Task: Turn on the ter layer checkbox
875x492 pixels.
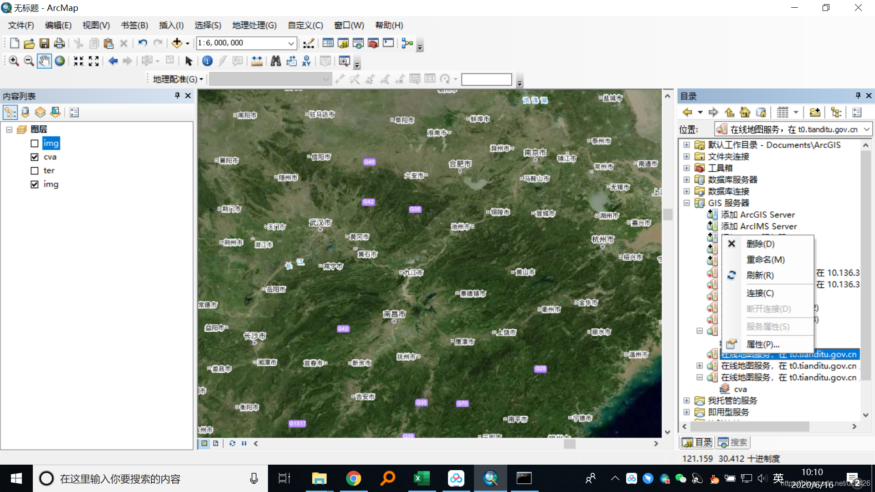Action: [x=35, y=171]
